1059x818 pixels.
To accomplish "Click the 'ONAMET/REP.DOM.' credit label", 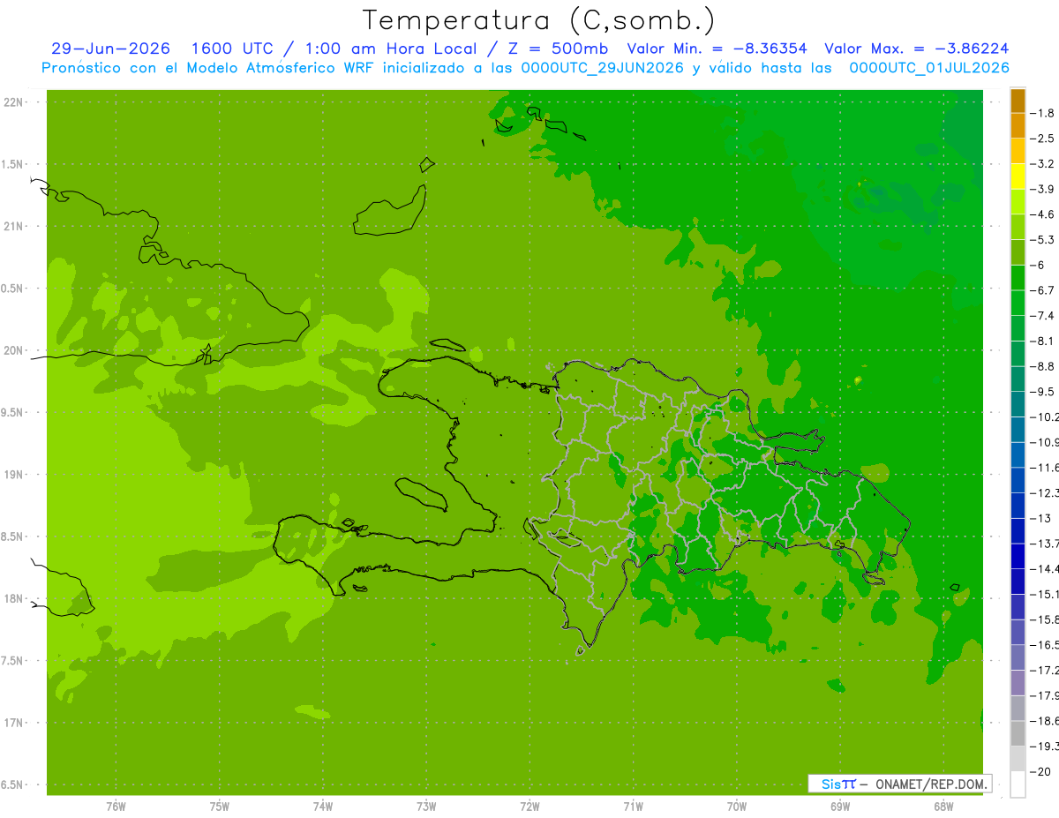I will pos(930,784).
